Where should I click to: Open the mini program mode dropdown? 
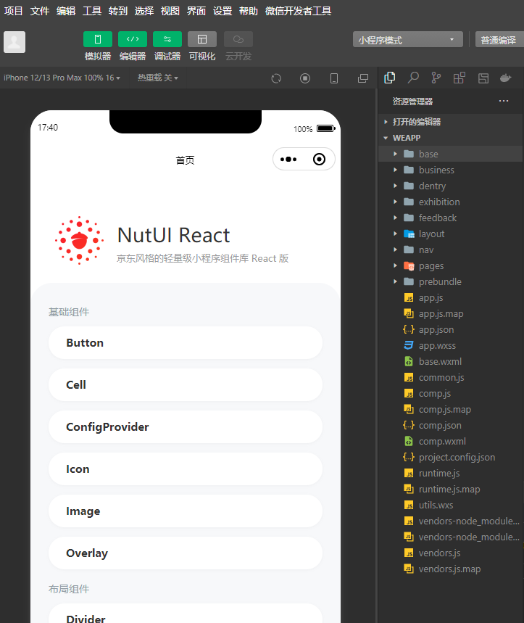(x=408, y=39)
